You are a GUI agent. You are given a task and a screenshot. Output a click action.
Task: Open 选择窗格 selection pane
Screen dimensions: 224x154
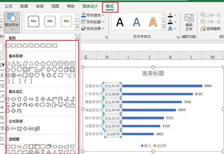(x=211, y=29)
